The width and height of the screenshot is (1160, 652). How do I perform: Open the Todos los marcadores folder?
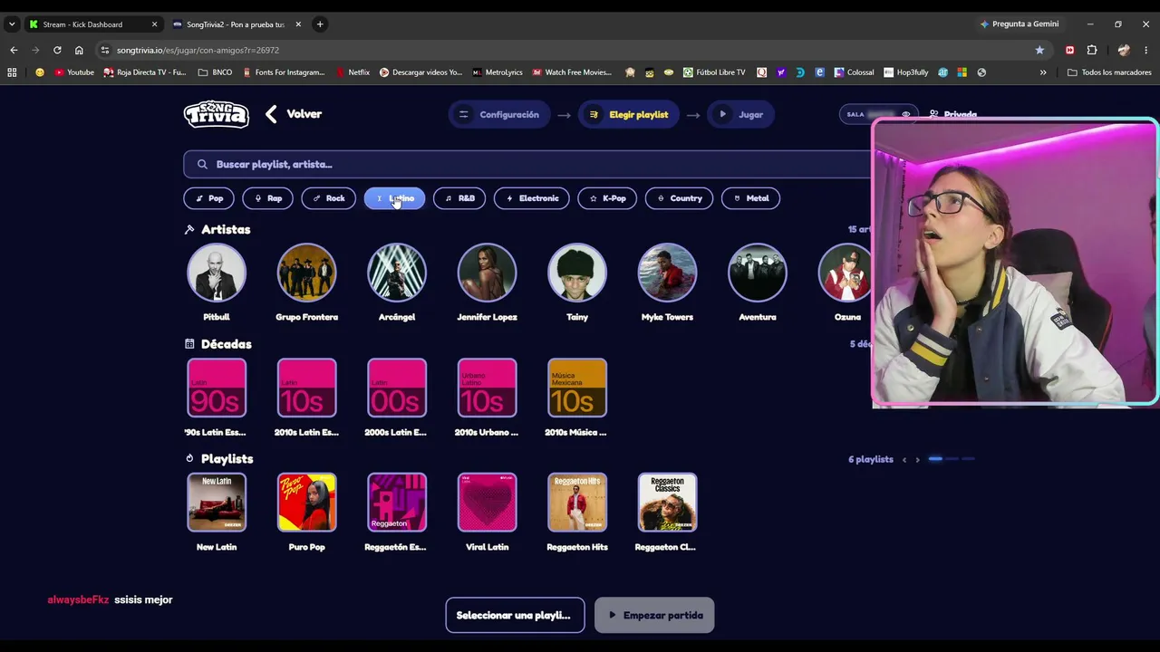coord(1109,72)
